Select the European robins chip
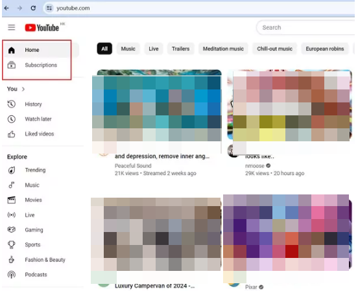 pos(325,49)
